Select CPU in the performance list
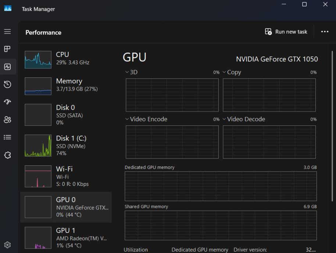Viewport: 336px width, 253px height. coord(66,58)
